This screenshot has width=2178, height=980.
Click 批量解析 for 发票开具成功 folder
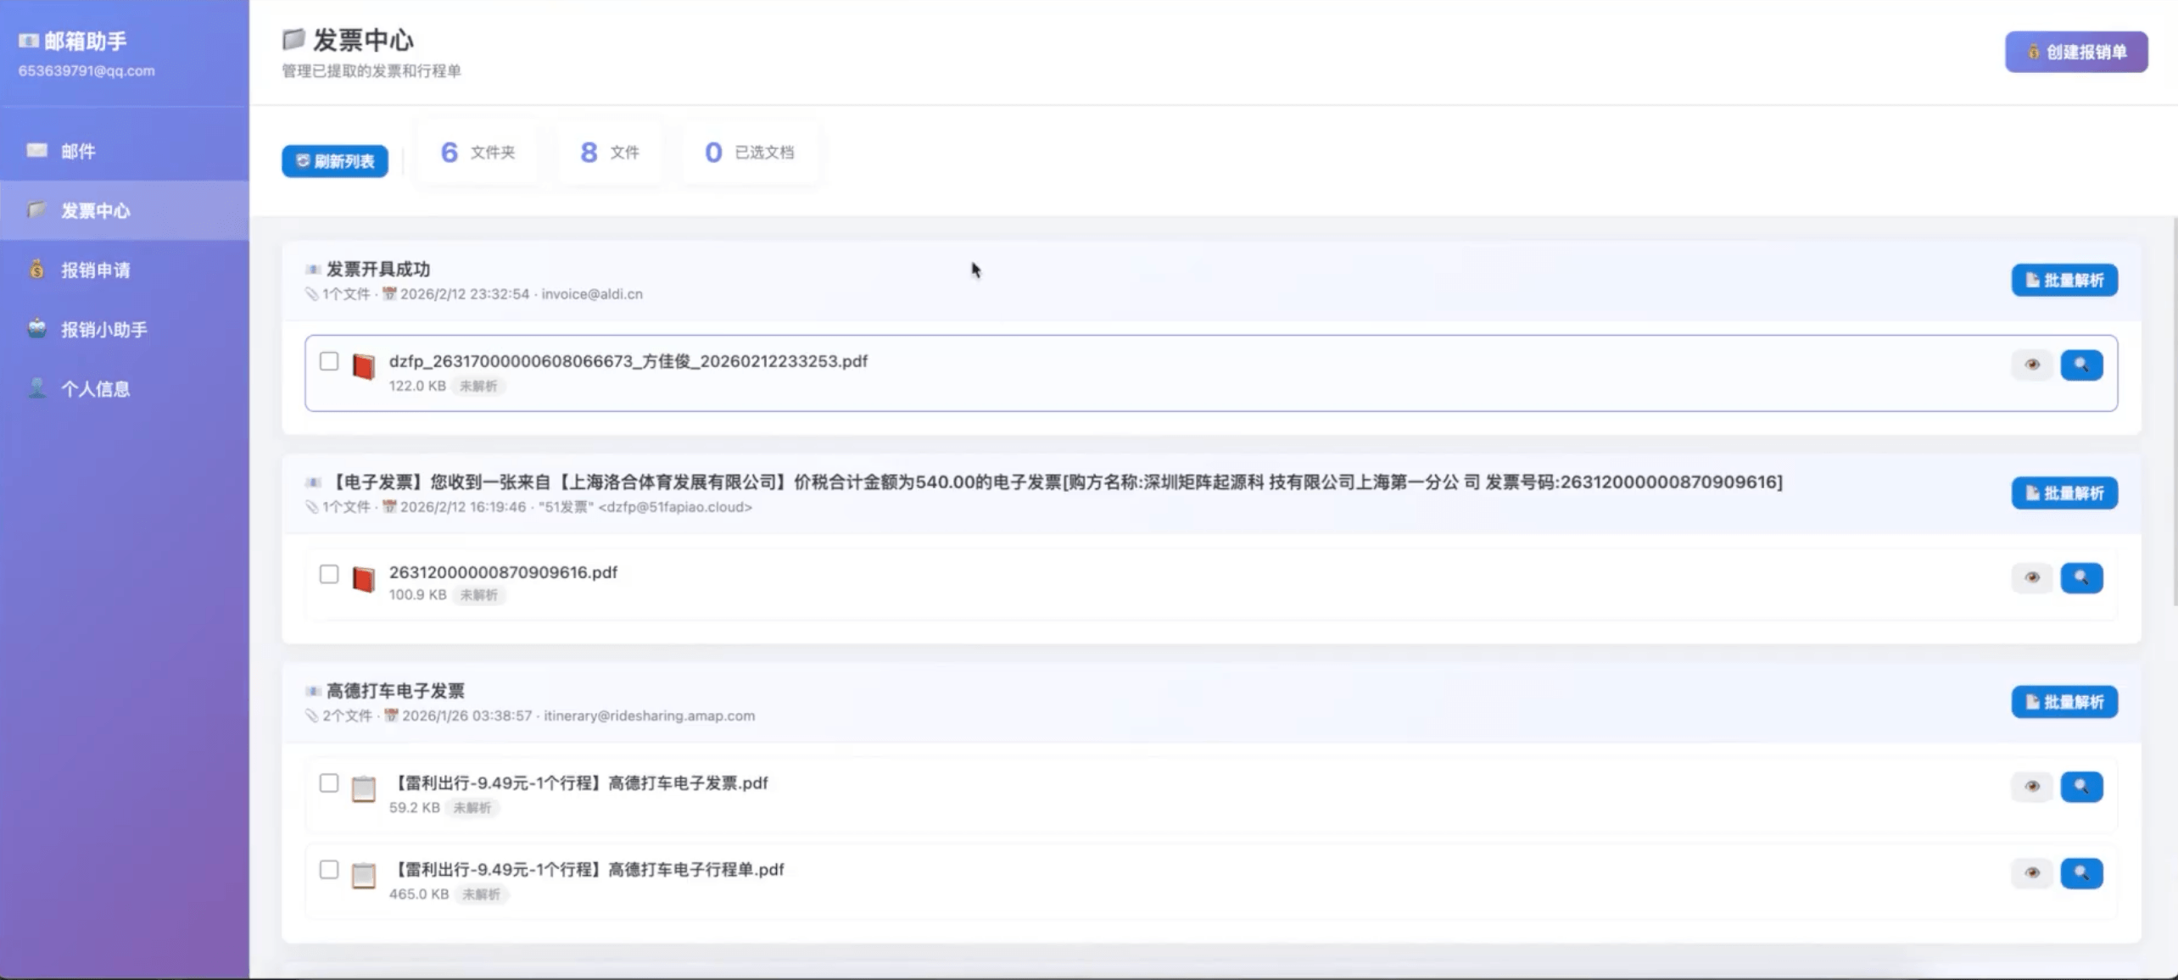tap(2064, 281)
